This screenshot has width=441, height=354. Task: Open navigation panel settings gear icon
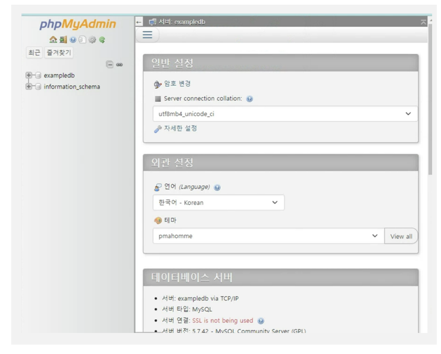[x=92, y=40]
